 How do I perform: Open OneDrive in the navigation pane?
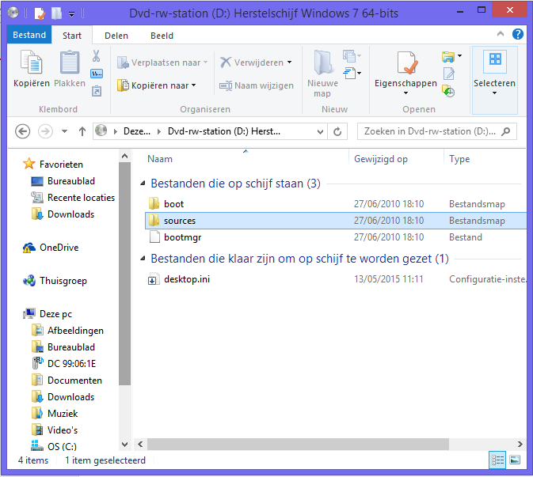tap(51, 248)
